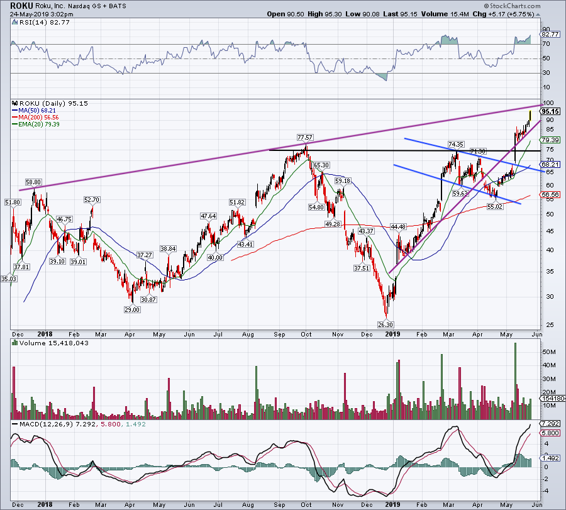Click the 59.18 price label
566x510 pixels.
[x=343, y=180]
